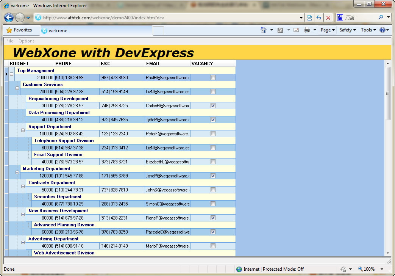Image resolution: width=395 pixels, height=276 pixels.
Task: Click the browser Back arrow button
Action: [9, 17]
